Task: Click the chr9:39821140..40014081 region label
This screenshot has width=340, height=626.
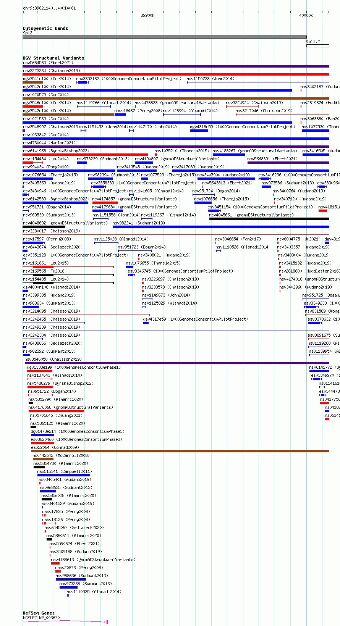Action: [49, 8]
